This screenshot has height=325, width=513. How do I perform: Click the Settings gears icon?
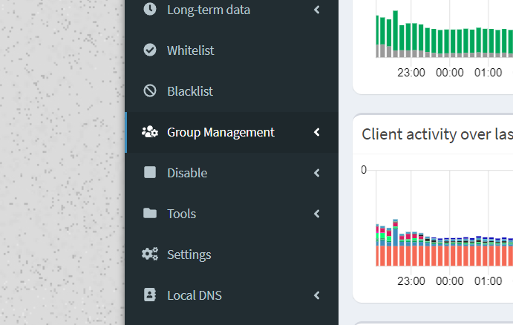[150, 255]
